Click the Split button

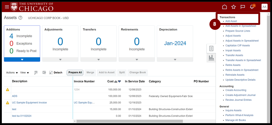(122, 72)
